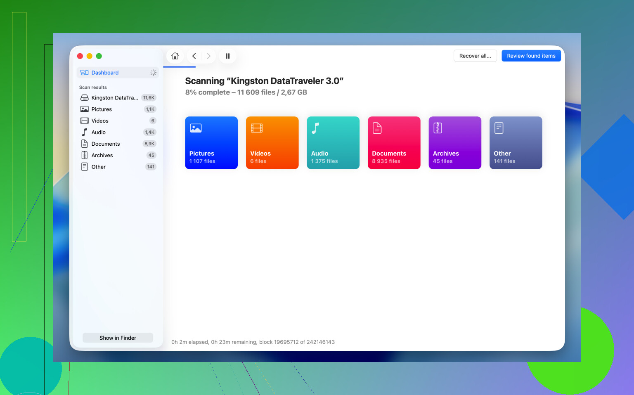634x395 pixels.
Task: Open the Other card with 141 files
Action: tap(516, 143)
